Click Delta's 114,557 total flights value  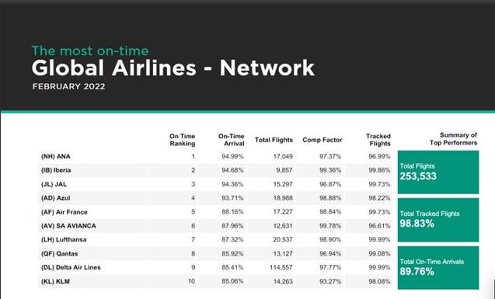[x=281, y=267]
